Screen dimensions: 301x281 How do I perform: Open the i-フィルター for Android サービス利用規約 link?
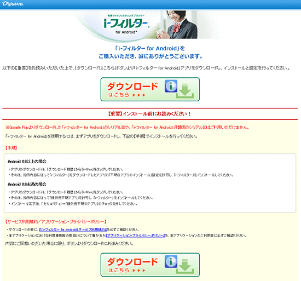(x=73, y=230)
